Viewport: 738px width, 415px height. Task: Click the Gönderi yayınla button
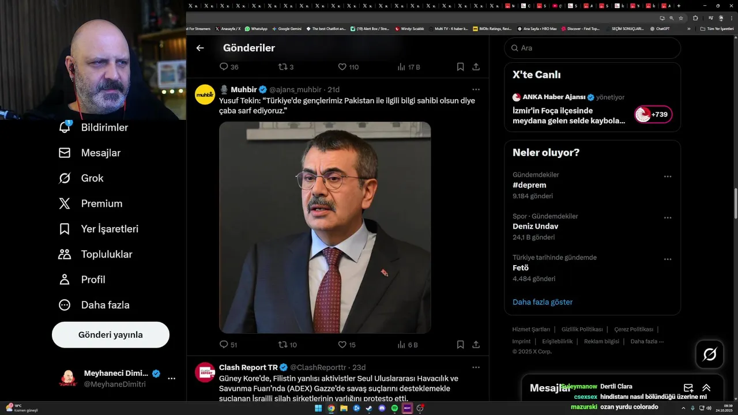tap(111, 335)
